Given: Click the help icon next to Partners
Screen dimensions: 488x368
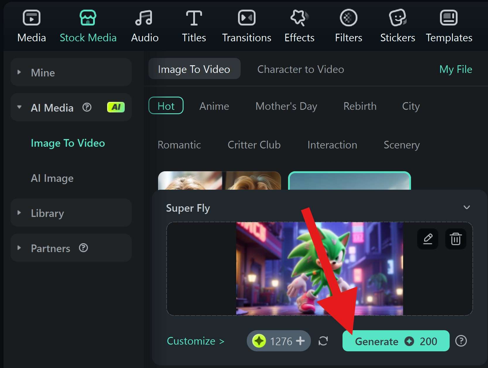Looking at the screenshot, I should (x=83, y=248).
